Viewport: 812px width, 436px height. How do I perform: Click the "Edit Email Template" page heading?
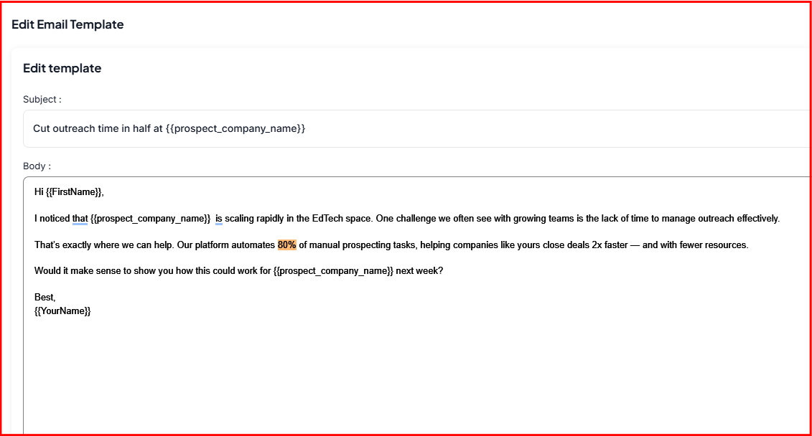point(67,24)
